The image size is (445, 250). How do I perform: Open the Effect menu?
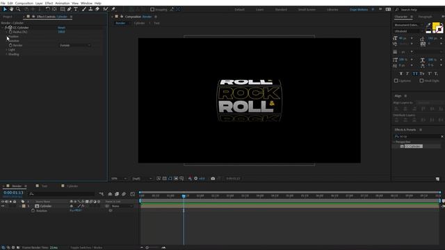(49, 3)
